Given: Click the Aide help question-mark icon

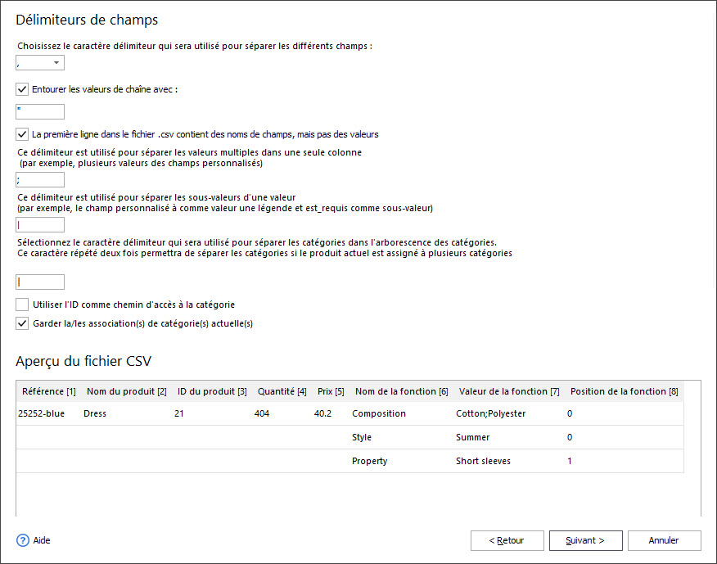Looking at the screenshot, I should (x=23, y=540).
